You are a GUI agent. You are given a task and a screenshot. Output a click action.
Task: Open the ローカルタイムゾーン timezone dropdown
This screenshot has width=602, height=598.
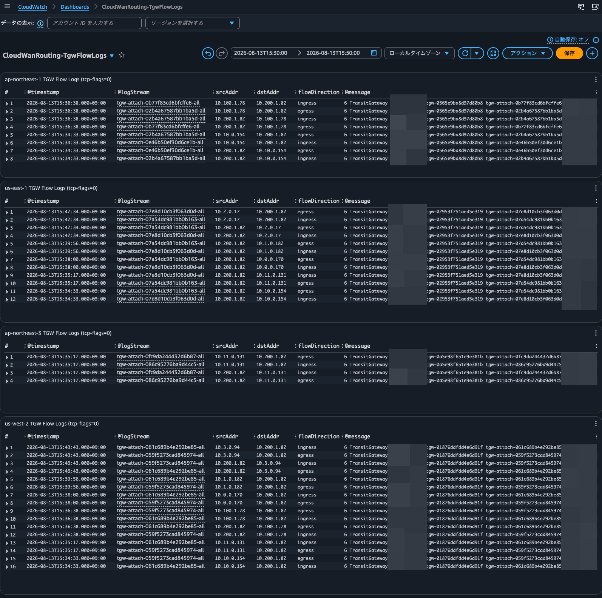click(419, 53)
